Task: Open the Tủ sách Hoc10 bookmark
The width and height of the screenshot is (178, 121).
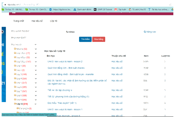Action: click(x=137, y=10)
